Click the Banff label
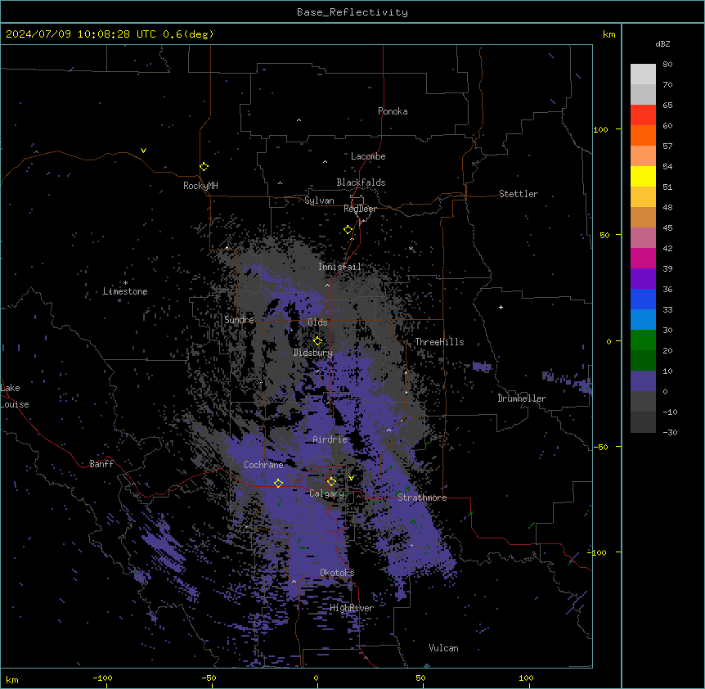This screenshot has height=689, width=705. point(101,464)
